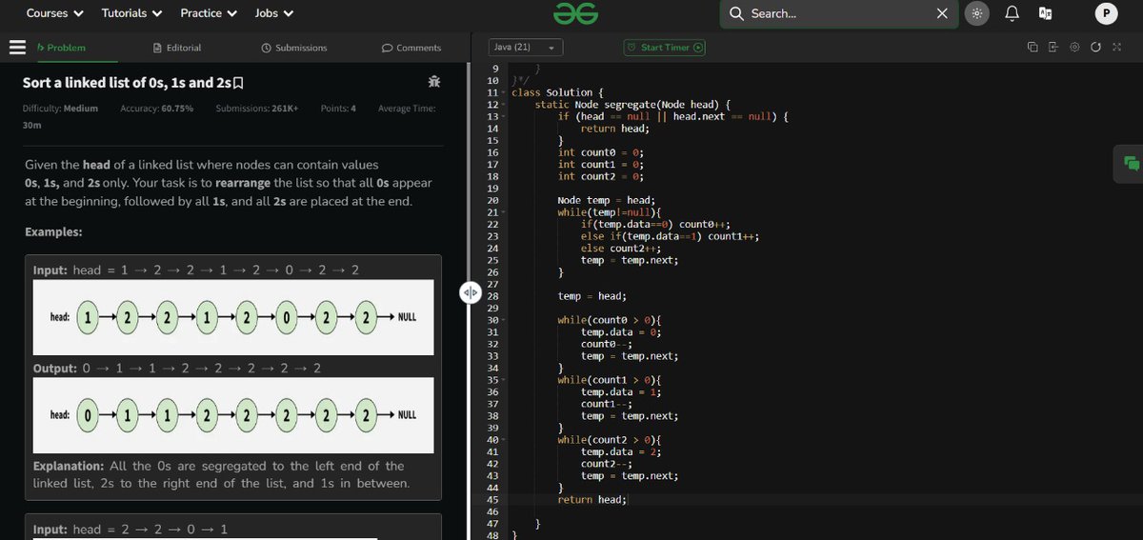This screenshot has width=1143, height=540.
Task: Click the editor import/exit icon
Action: click(x=1053, y=48)
